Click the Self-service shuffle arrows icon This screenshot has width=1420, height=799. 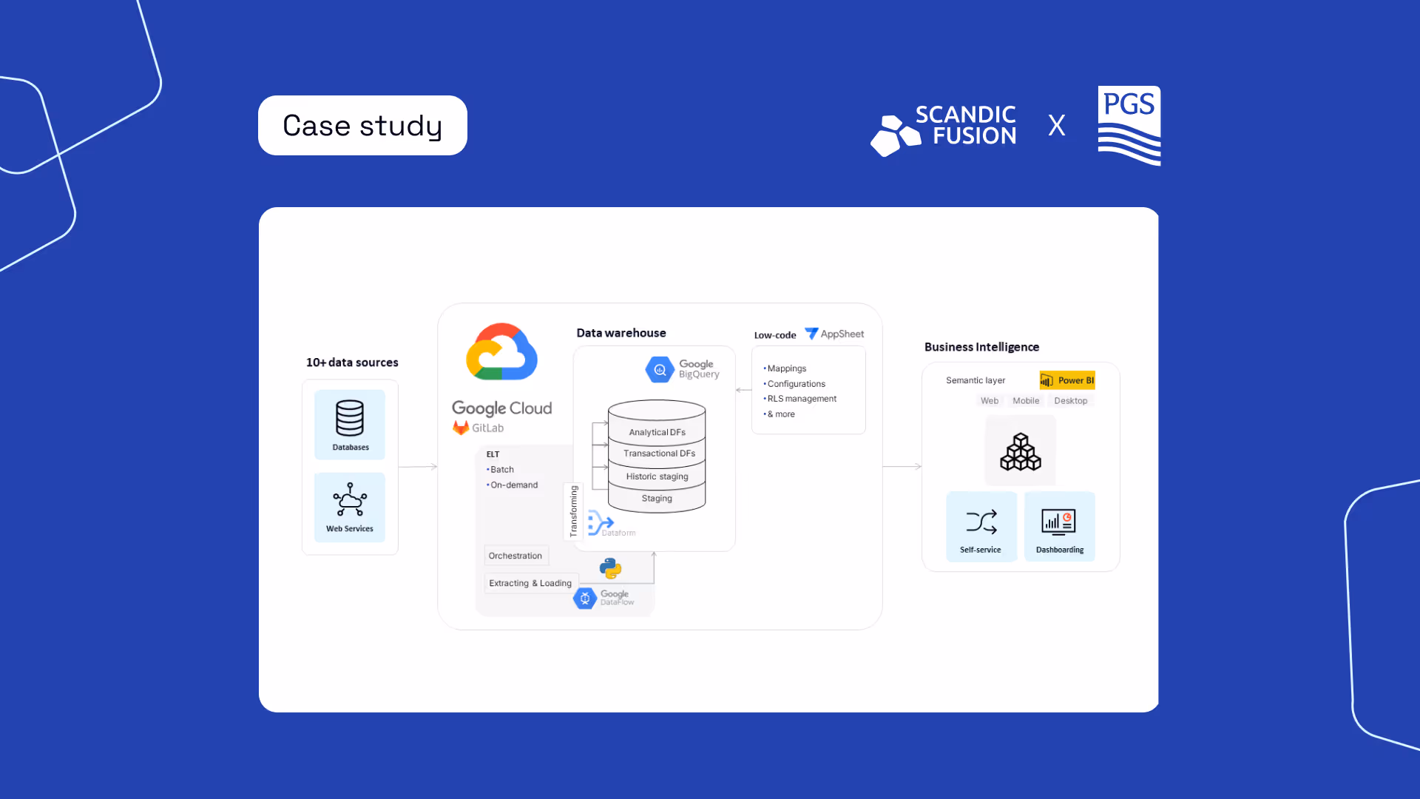point(981,522)
